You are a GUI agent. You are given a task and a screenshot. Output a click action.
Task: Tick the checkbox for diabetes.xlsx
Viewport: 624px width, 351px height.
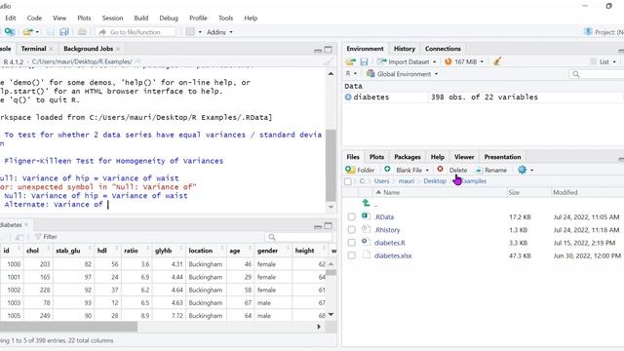(351, 255)
